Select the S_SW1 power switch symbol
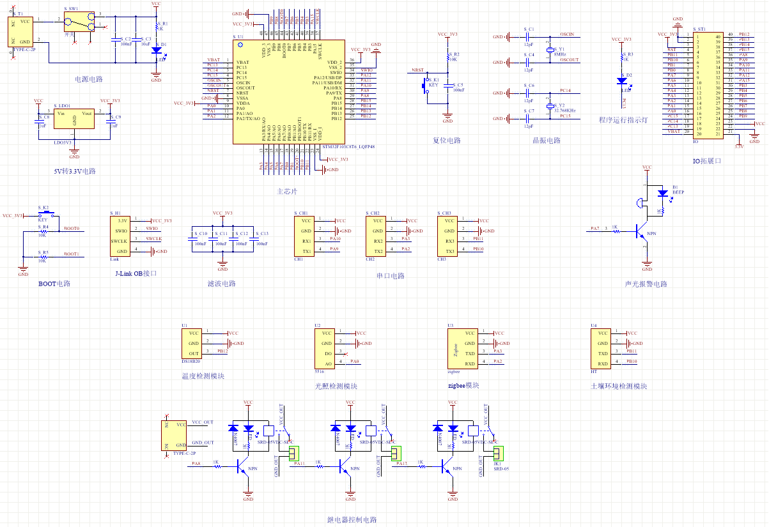Image resolution: width=769 pixels, height=527 pixels. [79, 20]
